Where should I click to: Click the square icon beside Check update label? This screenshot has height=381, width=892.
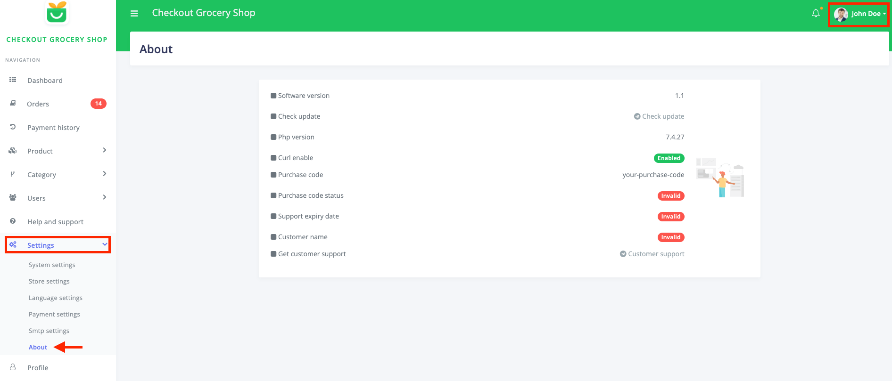pyautogui.click(x=273, y=116)
